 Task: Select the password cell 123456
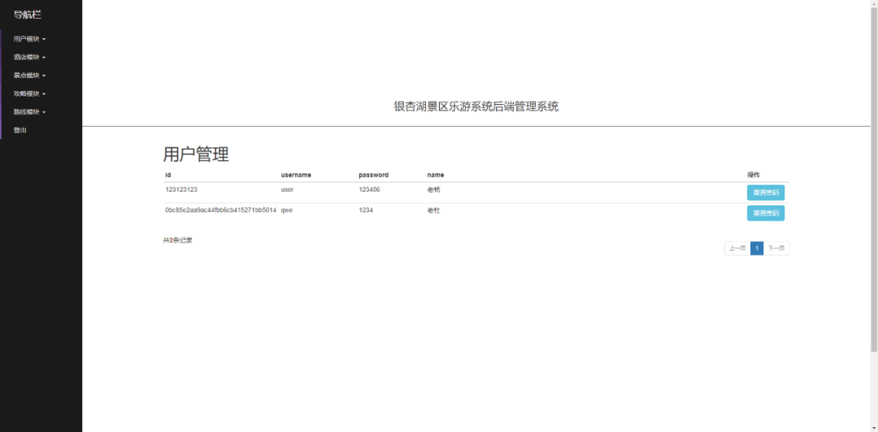pyautogui.click(x=370, y=190)
